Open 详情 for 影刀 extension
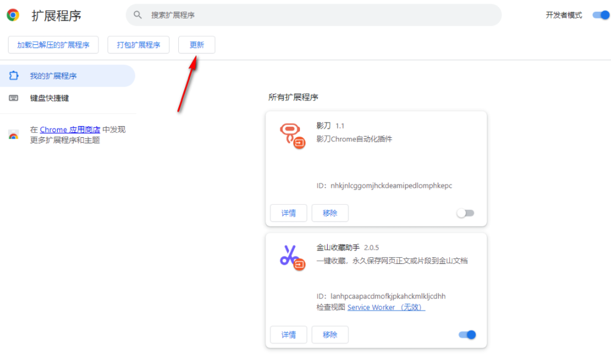 coord(289,213)
